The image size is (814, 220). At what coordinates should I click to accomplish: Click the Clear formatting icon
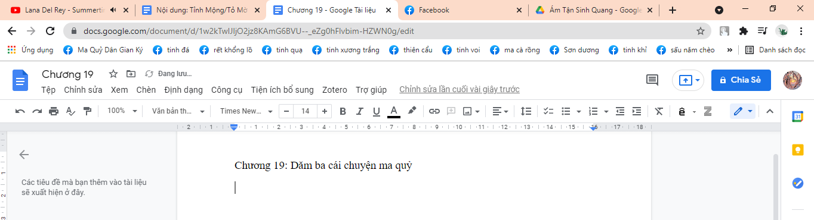pos(659,111)
